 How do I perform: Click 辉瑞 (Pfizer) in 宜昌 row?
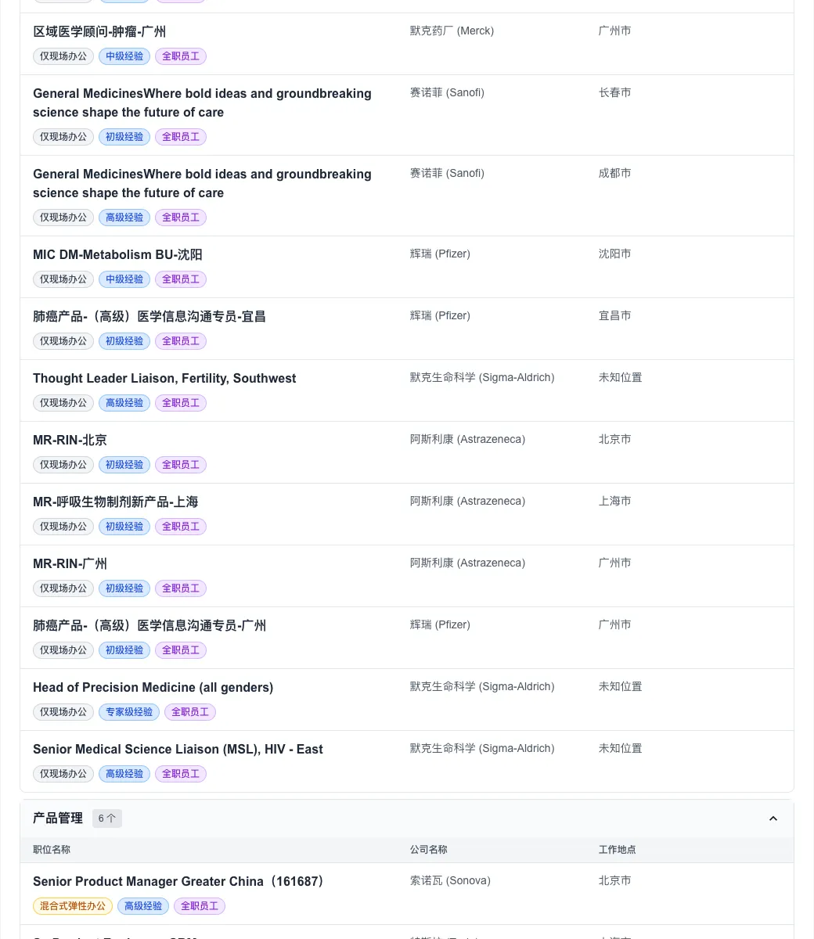440,316
